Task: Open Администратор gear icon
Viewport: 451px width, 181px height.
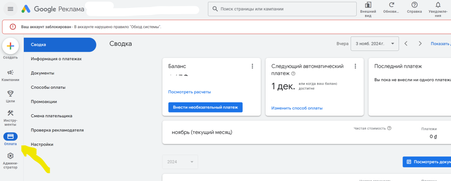Action: click(x=11, y=156)
